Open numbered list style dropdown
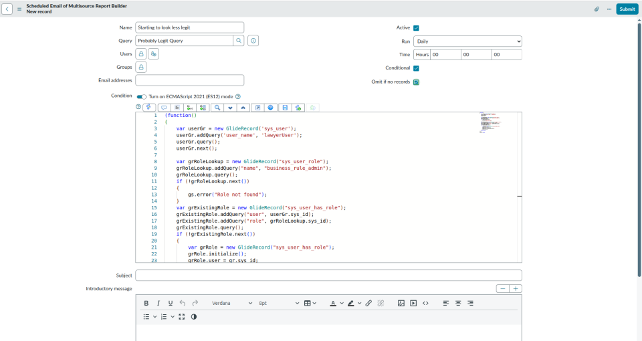Viewport: 642px width, 341px height. (173, 317)
